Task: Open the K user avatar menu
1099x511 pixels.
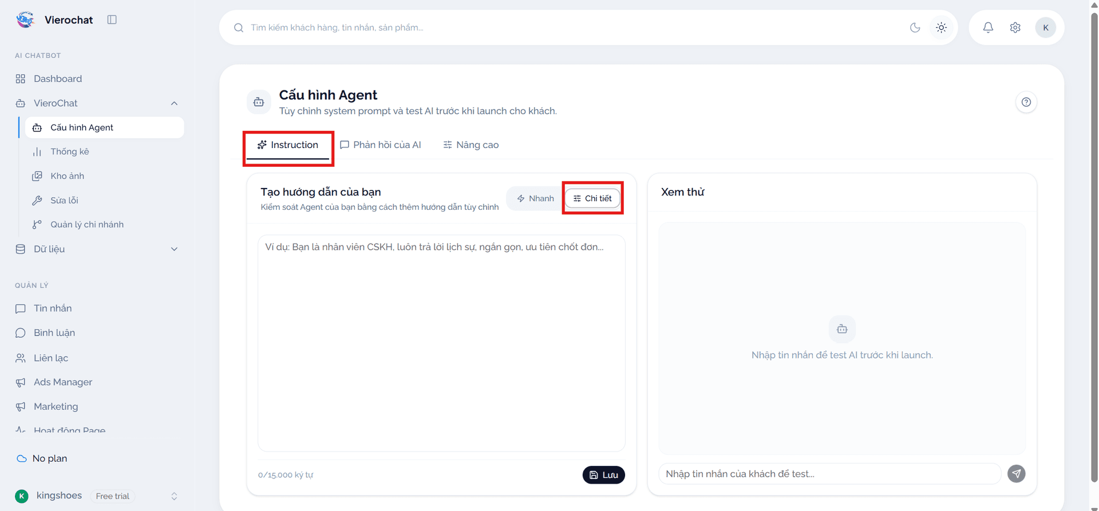Action: pos(1045,27)
